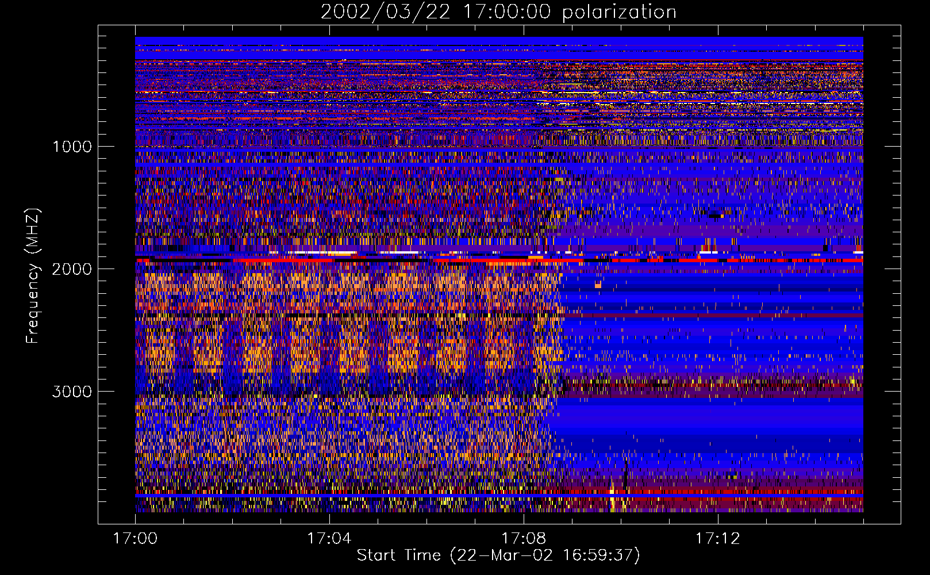Viewport: 930px width, 575px height.
Task: Click the 17:00 time axis label
Action: [135, 539]
